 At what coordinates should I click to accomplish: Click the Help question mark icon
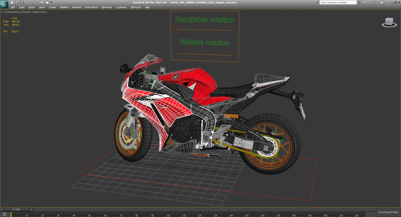click(x=382, y=2)
